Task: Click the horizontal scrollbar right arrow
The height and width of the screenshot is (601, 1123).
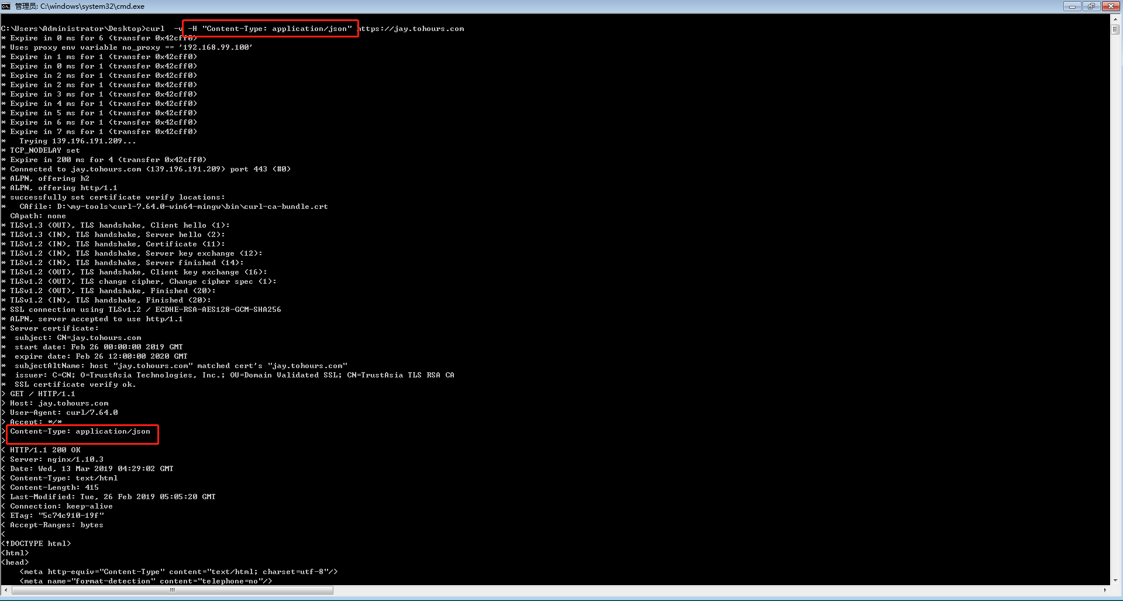Action: (x=1105, y=590)
